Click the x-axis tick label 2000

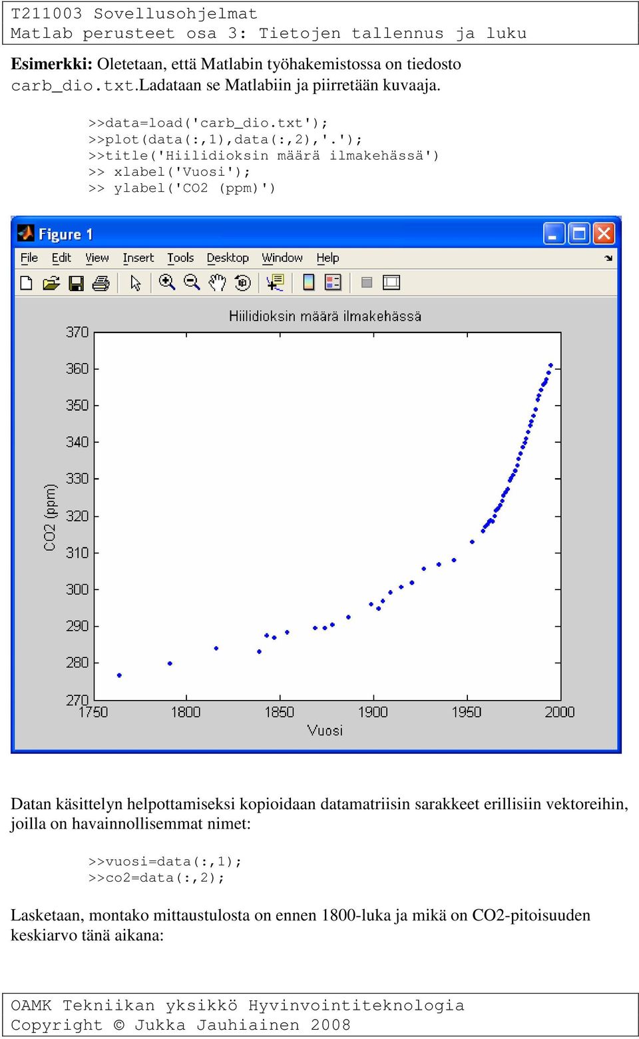[x=560, y=712]
